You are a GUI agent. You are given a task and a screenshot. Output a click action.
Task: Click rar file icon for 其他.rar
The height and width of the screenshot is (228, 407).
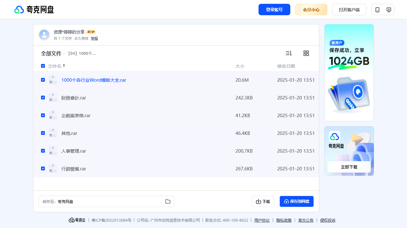click(53, 133)
